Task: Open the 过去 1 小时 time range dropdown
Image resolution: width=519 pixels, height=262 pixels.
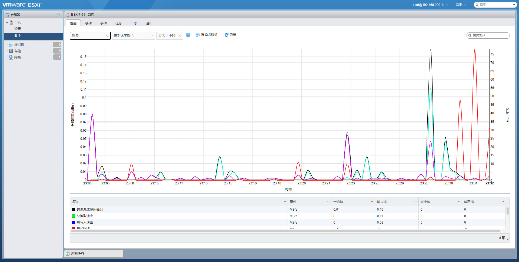Action: pyautogui.click(x=170, y=36)
